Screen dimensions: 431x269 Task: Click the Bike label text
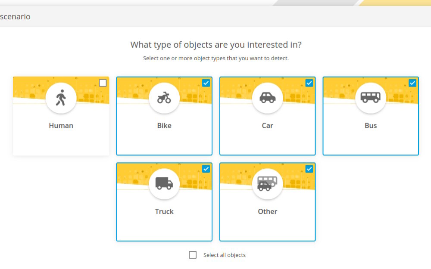pos(164,125)
